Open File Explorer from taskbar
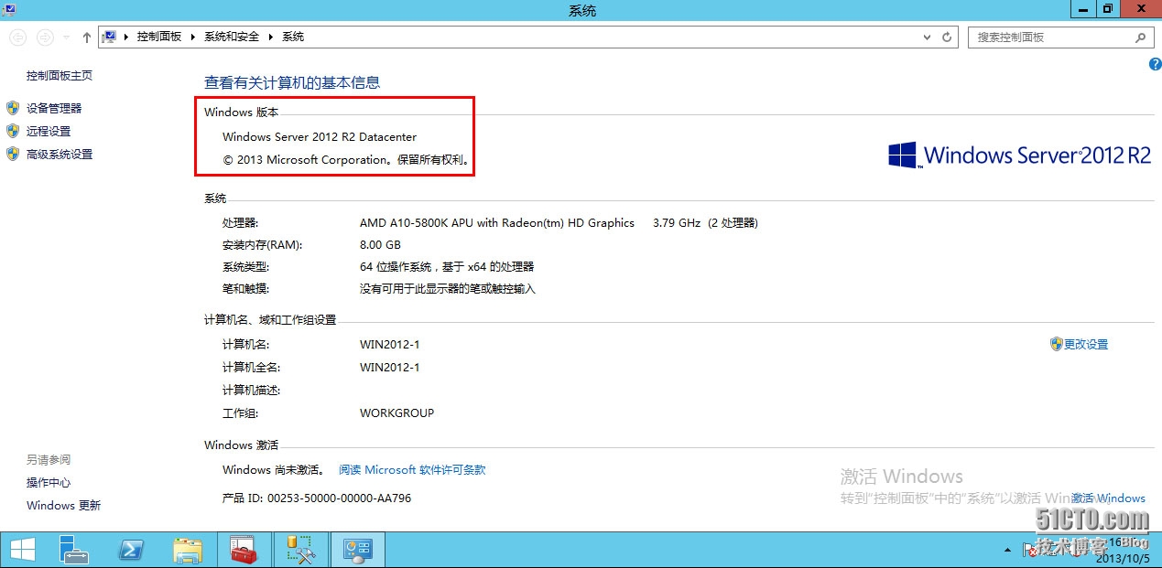The width and height of the screenshot is (1162, 568). point(188,550)
